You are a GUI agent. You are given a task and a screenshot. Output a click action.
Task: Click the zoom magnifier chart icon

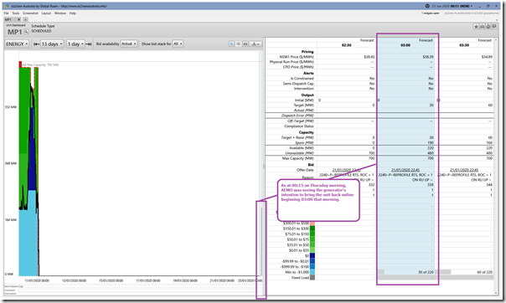coord(231,44)
